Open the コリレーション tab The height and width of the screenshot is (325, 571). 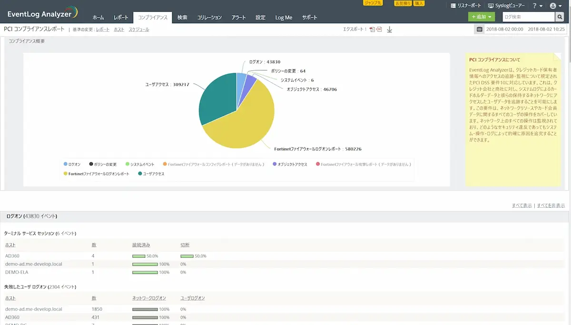[209, 18]
